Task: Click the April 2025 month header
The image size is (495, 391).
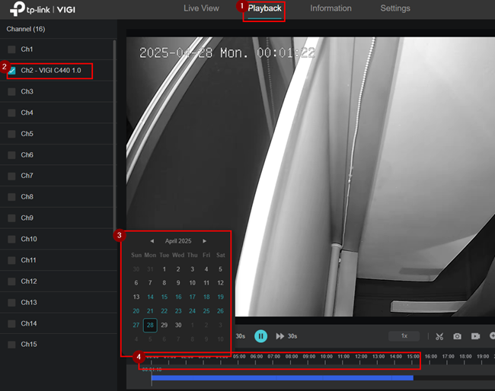Action: (178, 241)
